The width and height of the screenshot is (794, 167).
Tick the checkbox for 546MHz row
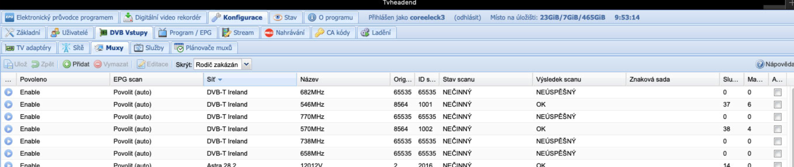[777, 105]
